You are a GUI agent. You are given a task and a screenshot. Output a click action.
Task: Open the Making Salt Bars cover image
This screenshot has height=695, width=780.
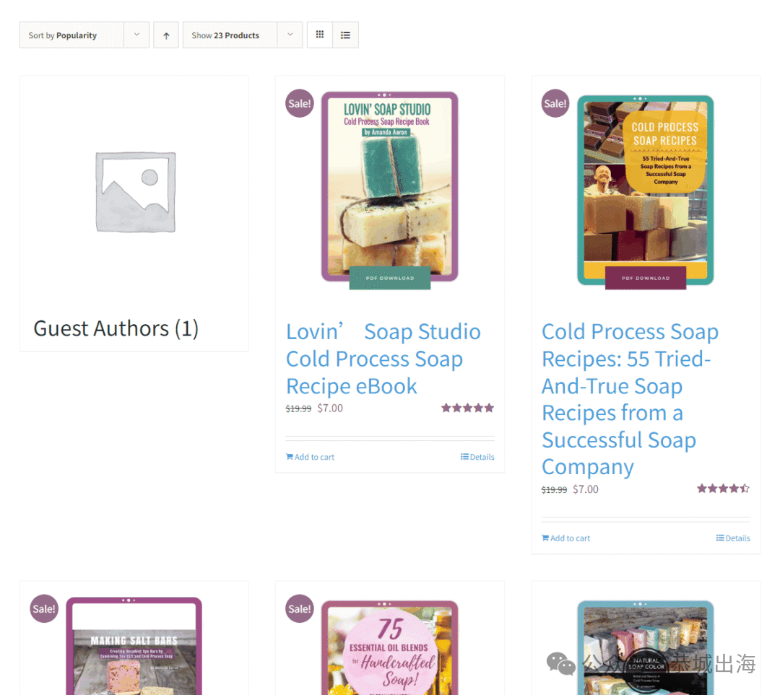134,646
